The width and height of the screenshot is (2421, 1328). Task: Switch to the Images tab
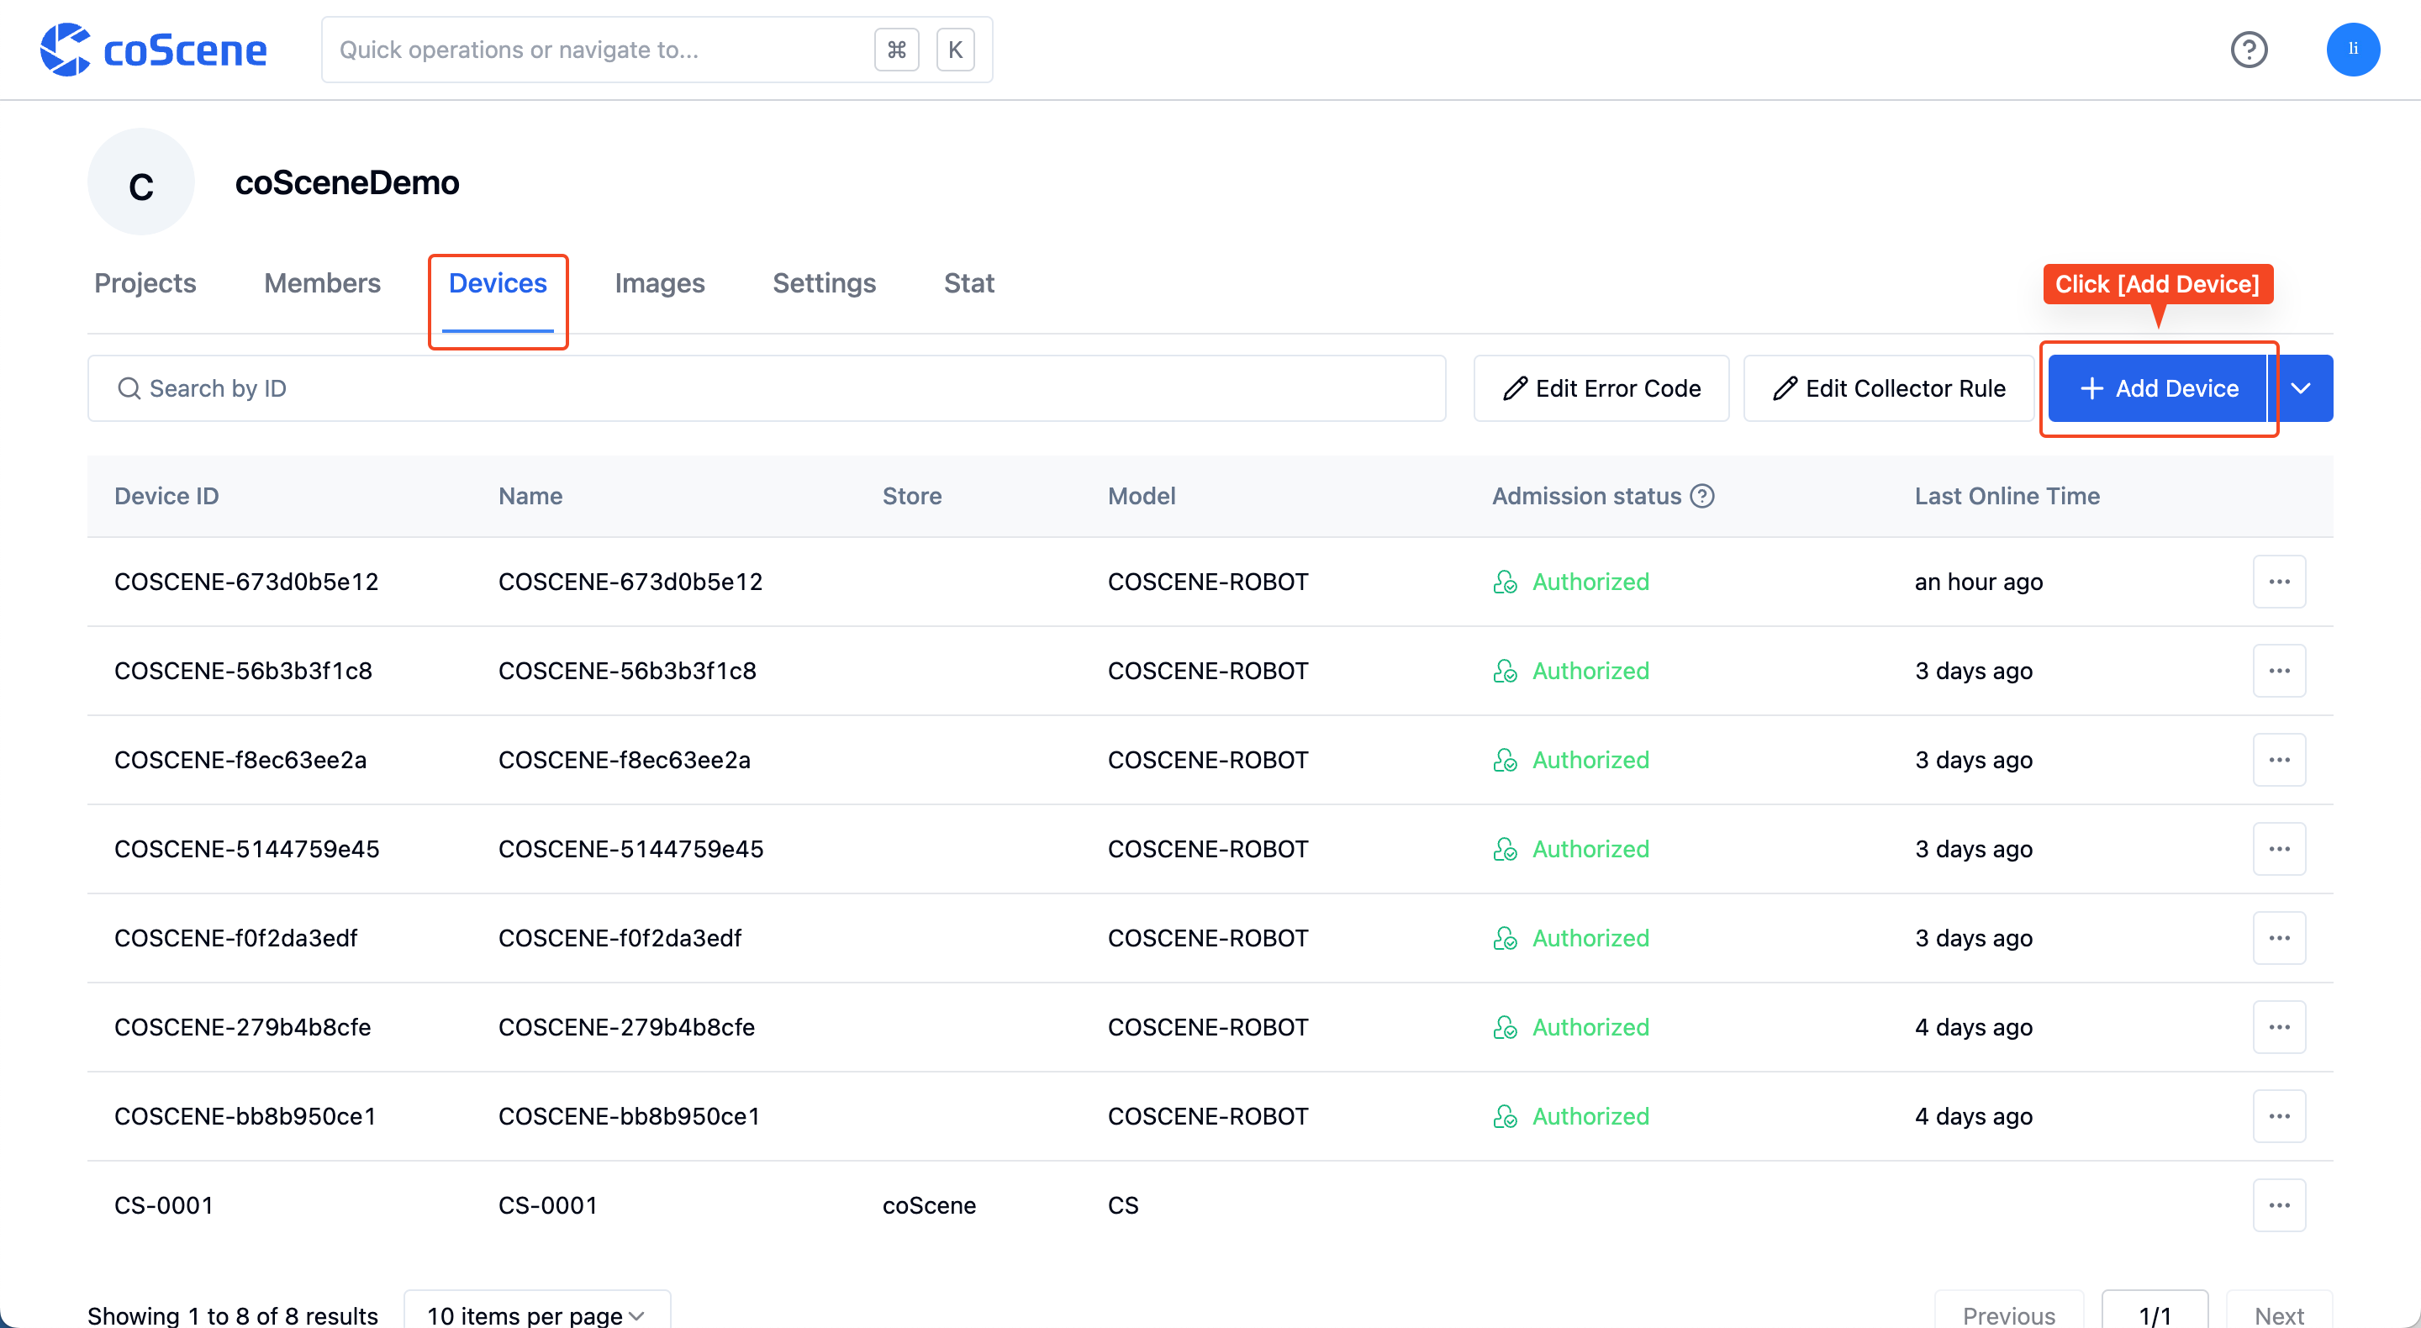[x=659, y=283]
